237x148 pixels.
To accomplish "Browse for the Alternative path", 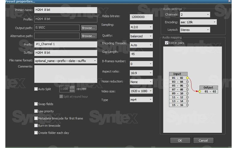I will [x=89, y=36].
